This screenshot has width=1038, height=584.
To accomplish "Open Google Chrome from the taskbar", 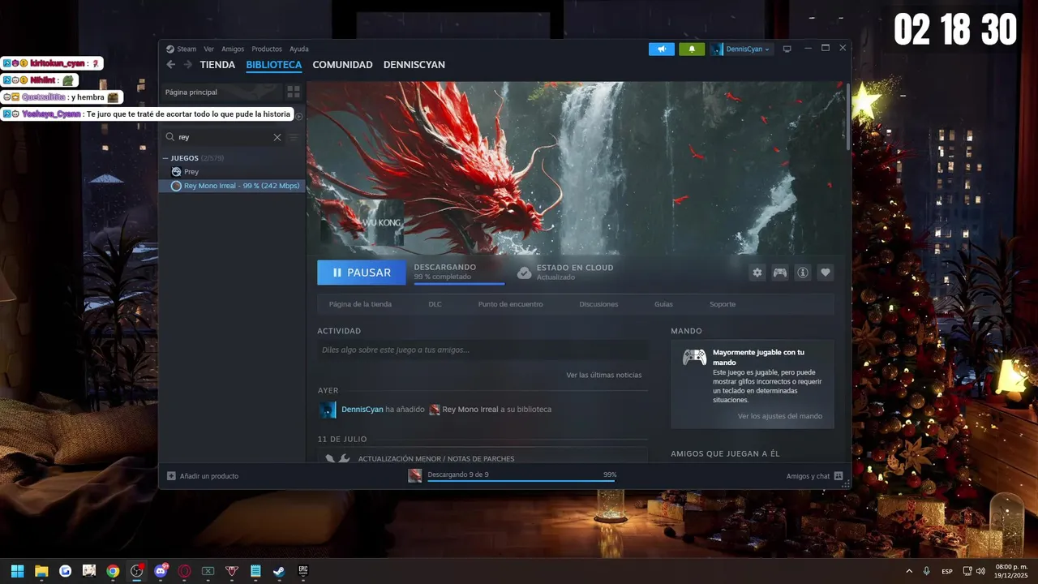I will (113, 571).
